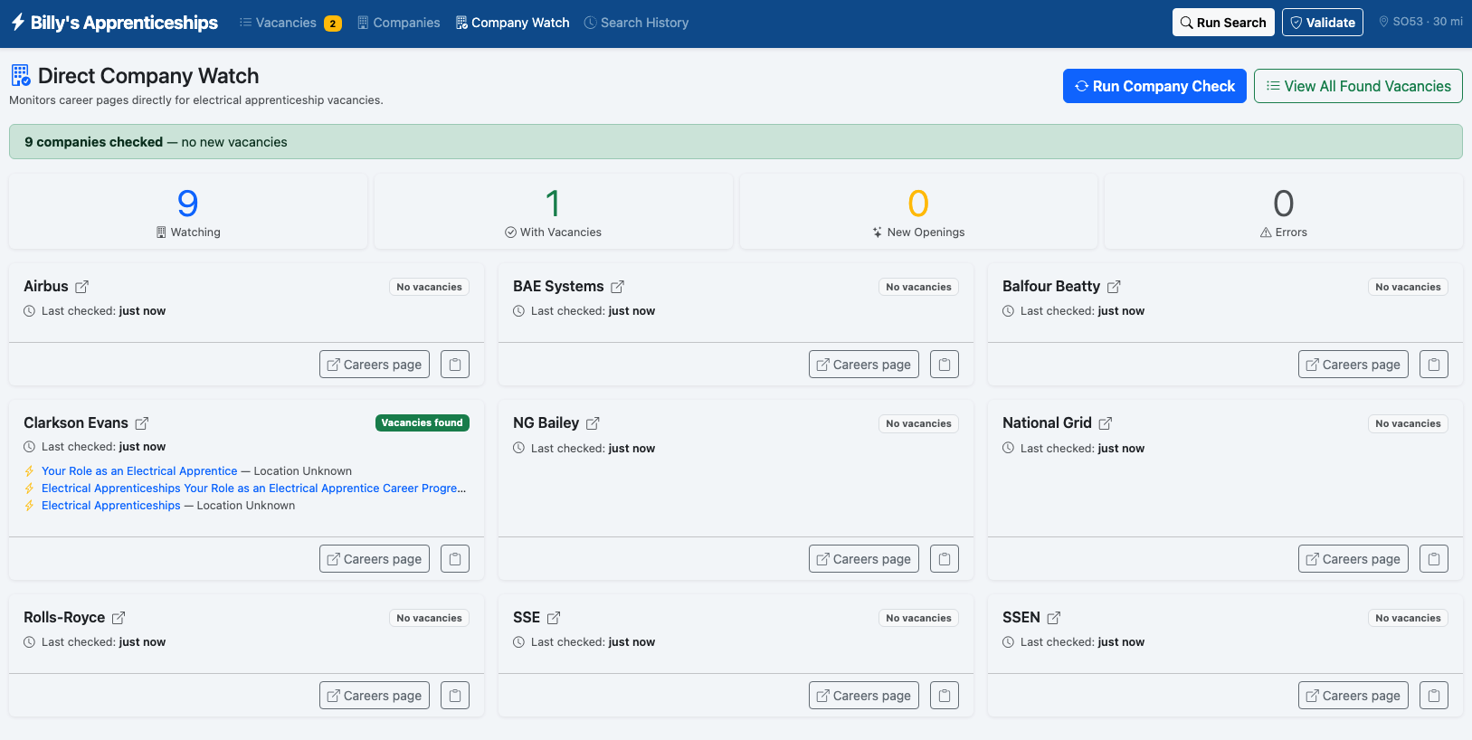
Task: Open Airbus external link icon
Action: point(81,287)
